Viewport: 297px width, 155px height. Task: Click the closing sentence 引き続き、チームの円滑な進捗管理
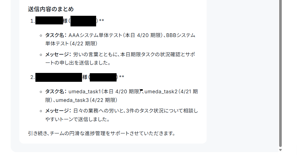[x=101, y=133]
